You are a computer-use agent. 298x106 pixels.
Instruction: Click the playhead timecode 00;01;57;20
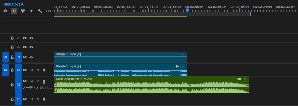(14, 4)
